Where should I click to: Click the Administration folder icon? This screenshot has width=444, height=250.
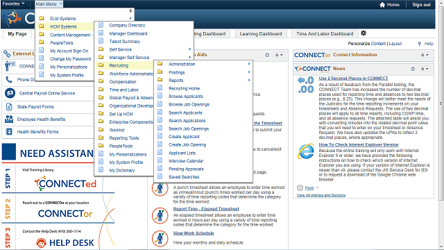pos(160,64)
